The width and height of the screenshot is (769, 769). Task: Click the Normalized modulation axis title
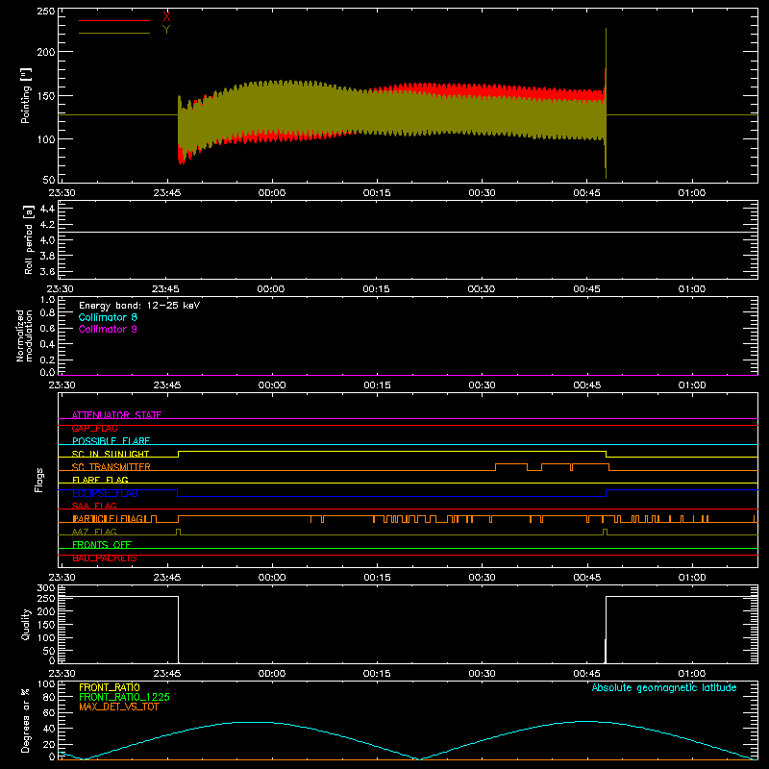pyautogui.click(x=24, y=335)
